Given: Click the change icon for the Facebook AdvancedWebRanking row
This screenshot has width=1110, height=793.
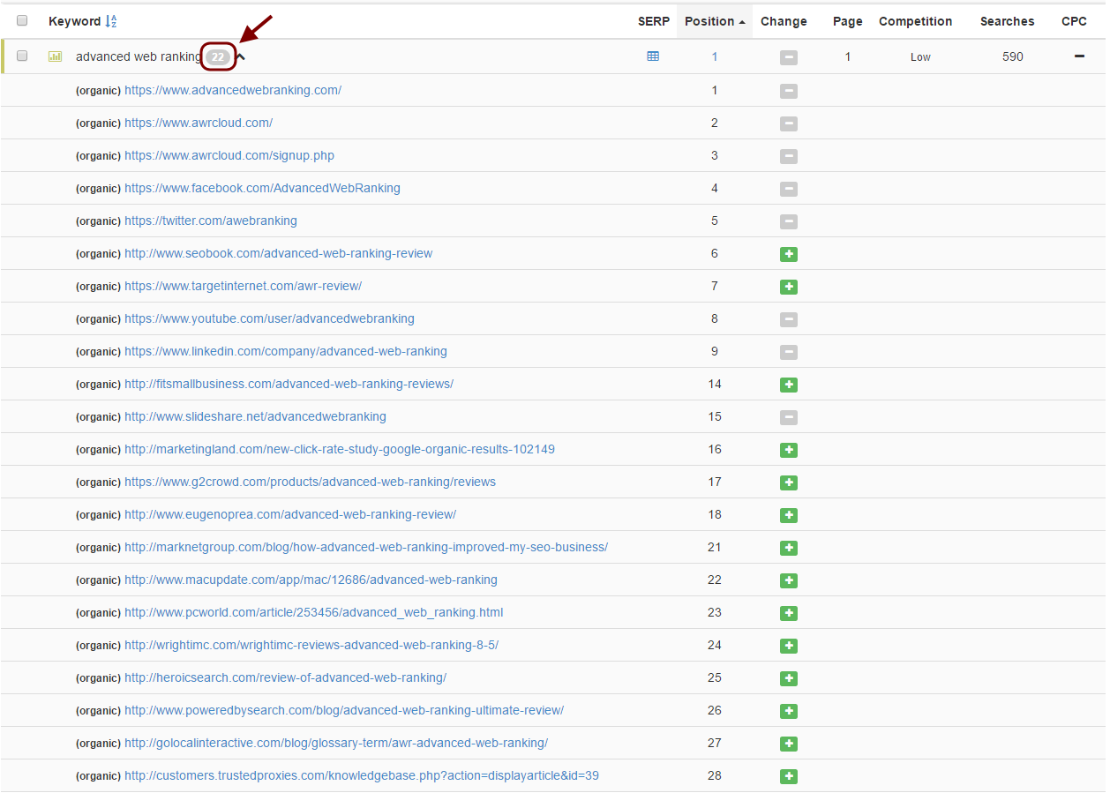Looking at the screenshot, I should click(789, 189).
